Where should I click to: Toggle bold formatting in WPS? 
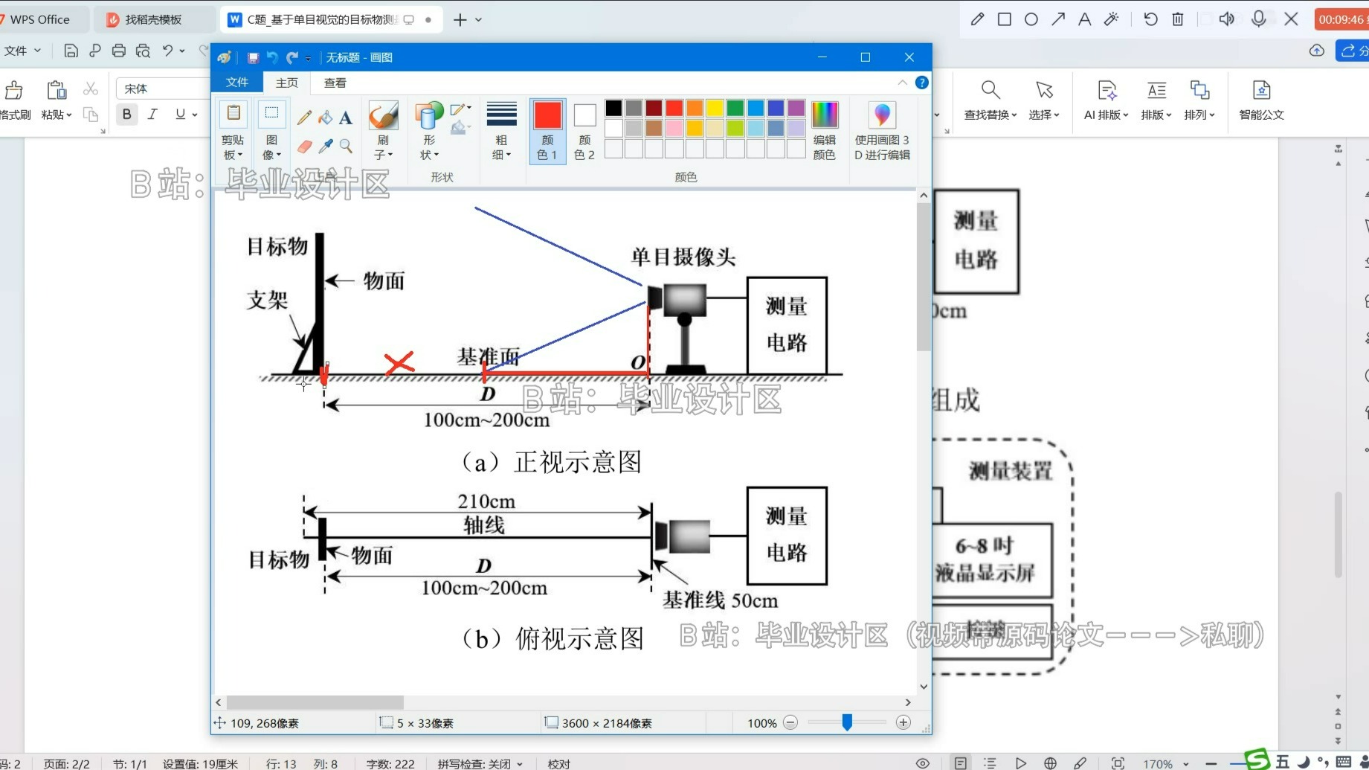tap(126, 114)
